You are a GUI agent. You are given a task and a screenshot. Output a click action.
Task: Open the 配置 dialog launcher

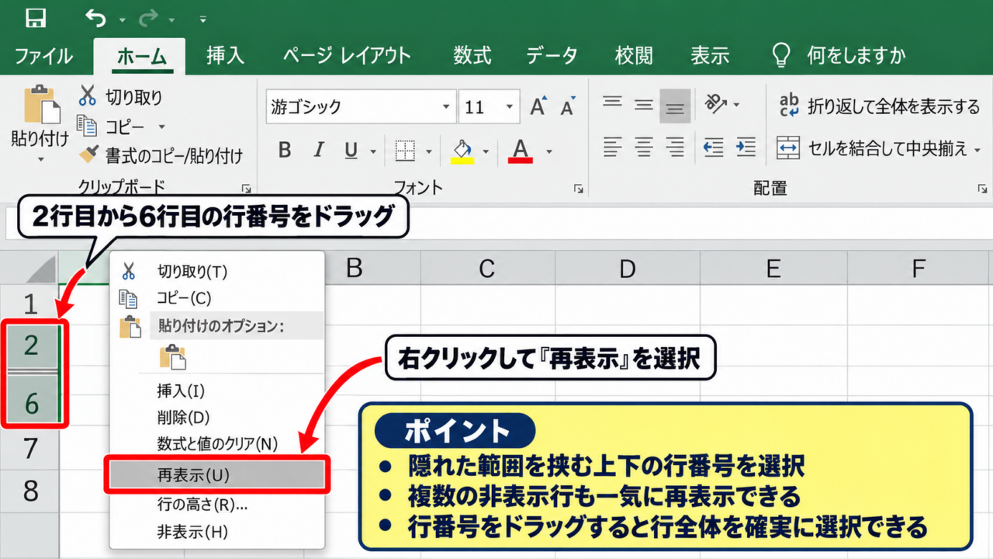(983, 189)
